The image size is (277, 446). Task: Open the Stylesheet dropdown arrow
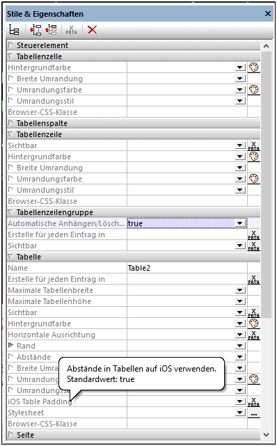[241, 413]
